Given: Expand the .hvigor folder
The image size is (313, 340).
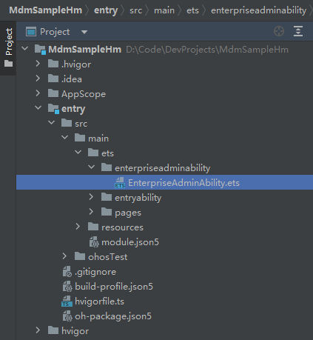Looking at the screenshot, I should click(x=38, y=64).
